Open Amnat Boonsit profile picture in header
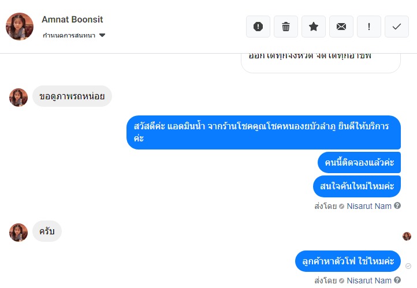417x288 pixels. [20, 27]
